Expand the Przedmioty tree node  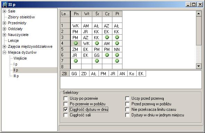click(x=4, y=23)
